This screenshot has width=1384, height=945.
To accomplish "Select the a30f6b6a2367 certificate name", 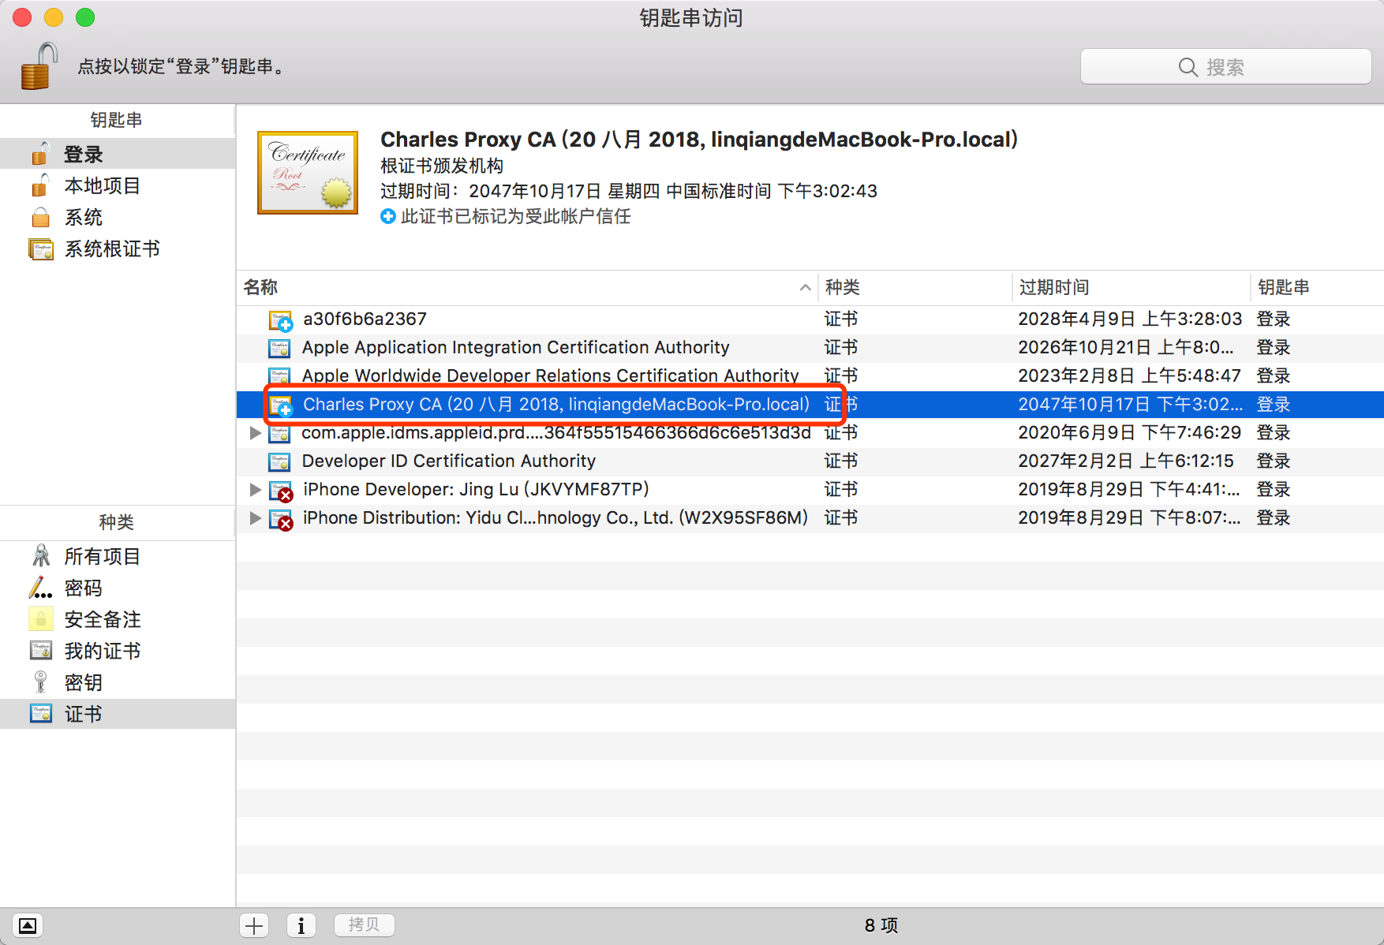I will coord(365,319).
